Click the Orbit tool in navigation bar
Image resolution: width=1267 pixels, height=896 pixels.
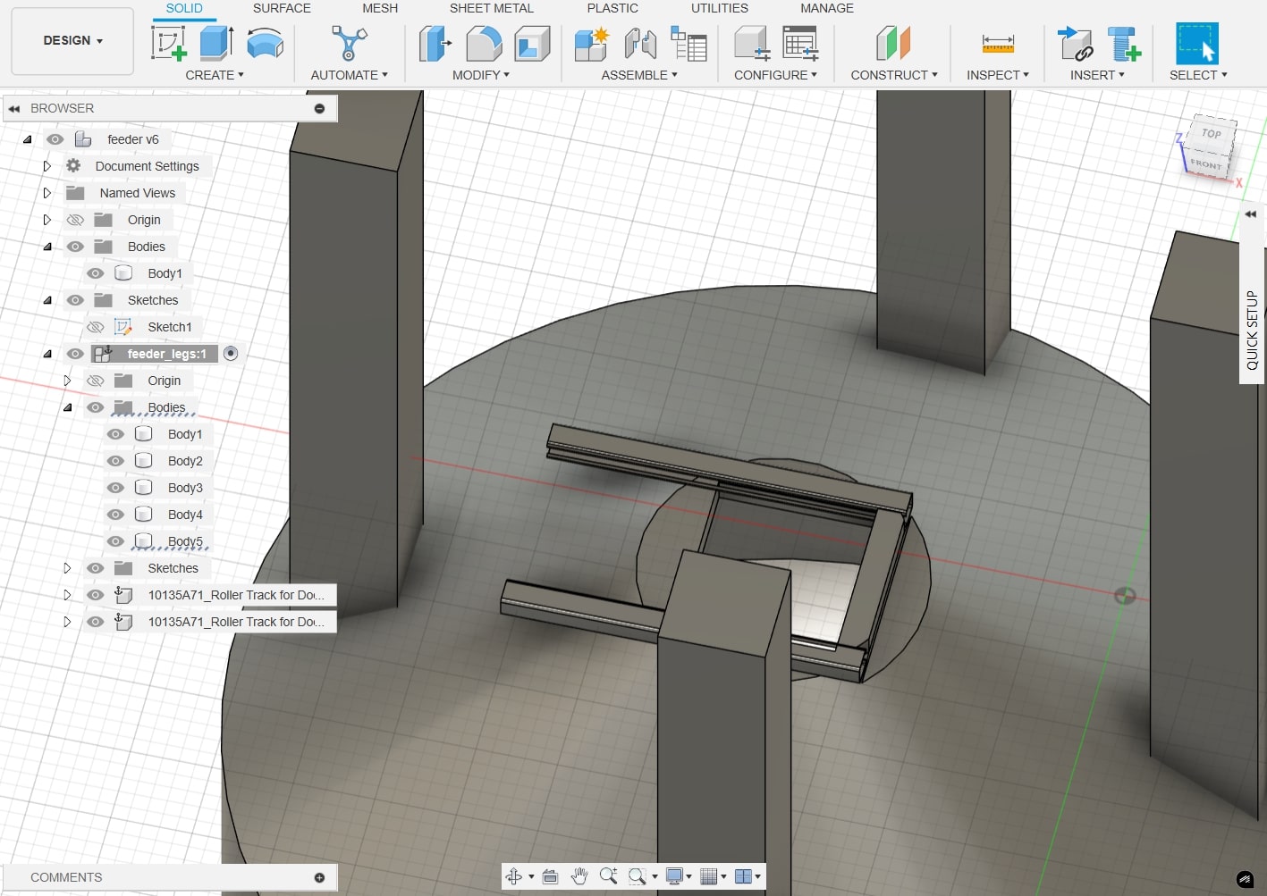tap(513, 876)
